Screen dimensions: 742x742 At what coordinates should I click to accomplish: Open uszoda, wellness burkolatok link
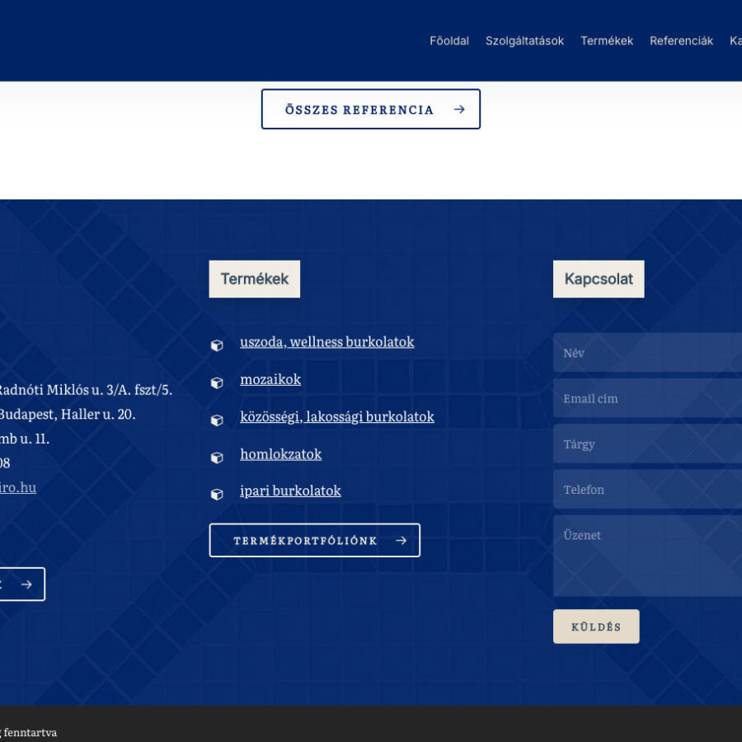(326, 341)
